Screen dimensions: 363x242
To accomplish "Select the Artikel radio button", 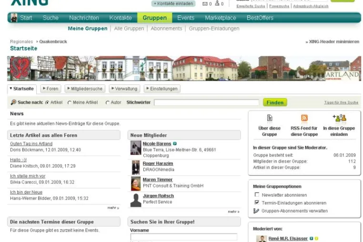I will click(47, 102).
